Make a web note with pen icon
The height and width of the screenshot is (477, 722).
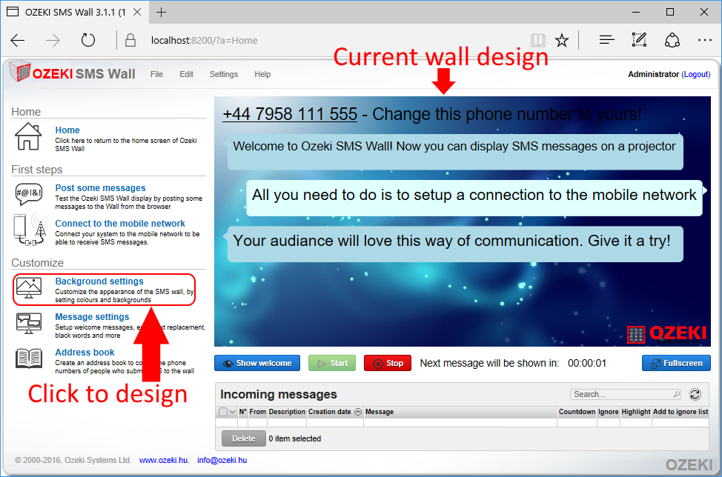pyautogui.click(x=639, y=40)
